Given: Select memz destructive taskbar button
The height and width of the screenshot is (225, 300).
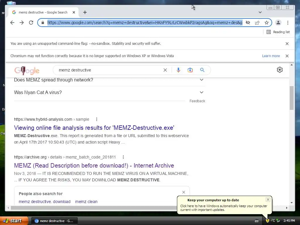Looking at the screenshot, I should (x=54, y=221).
